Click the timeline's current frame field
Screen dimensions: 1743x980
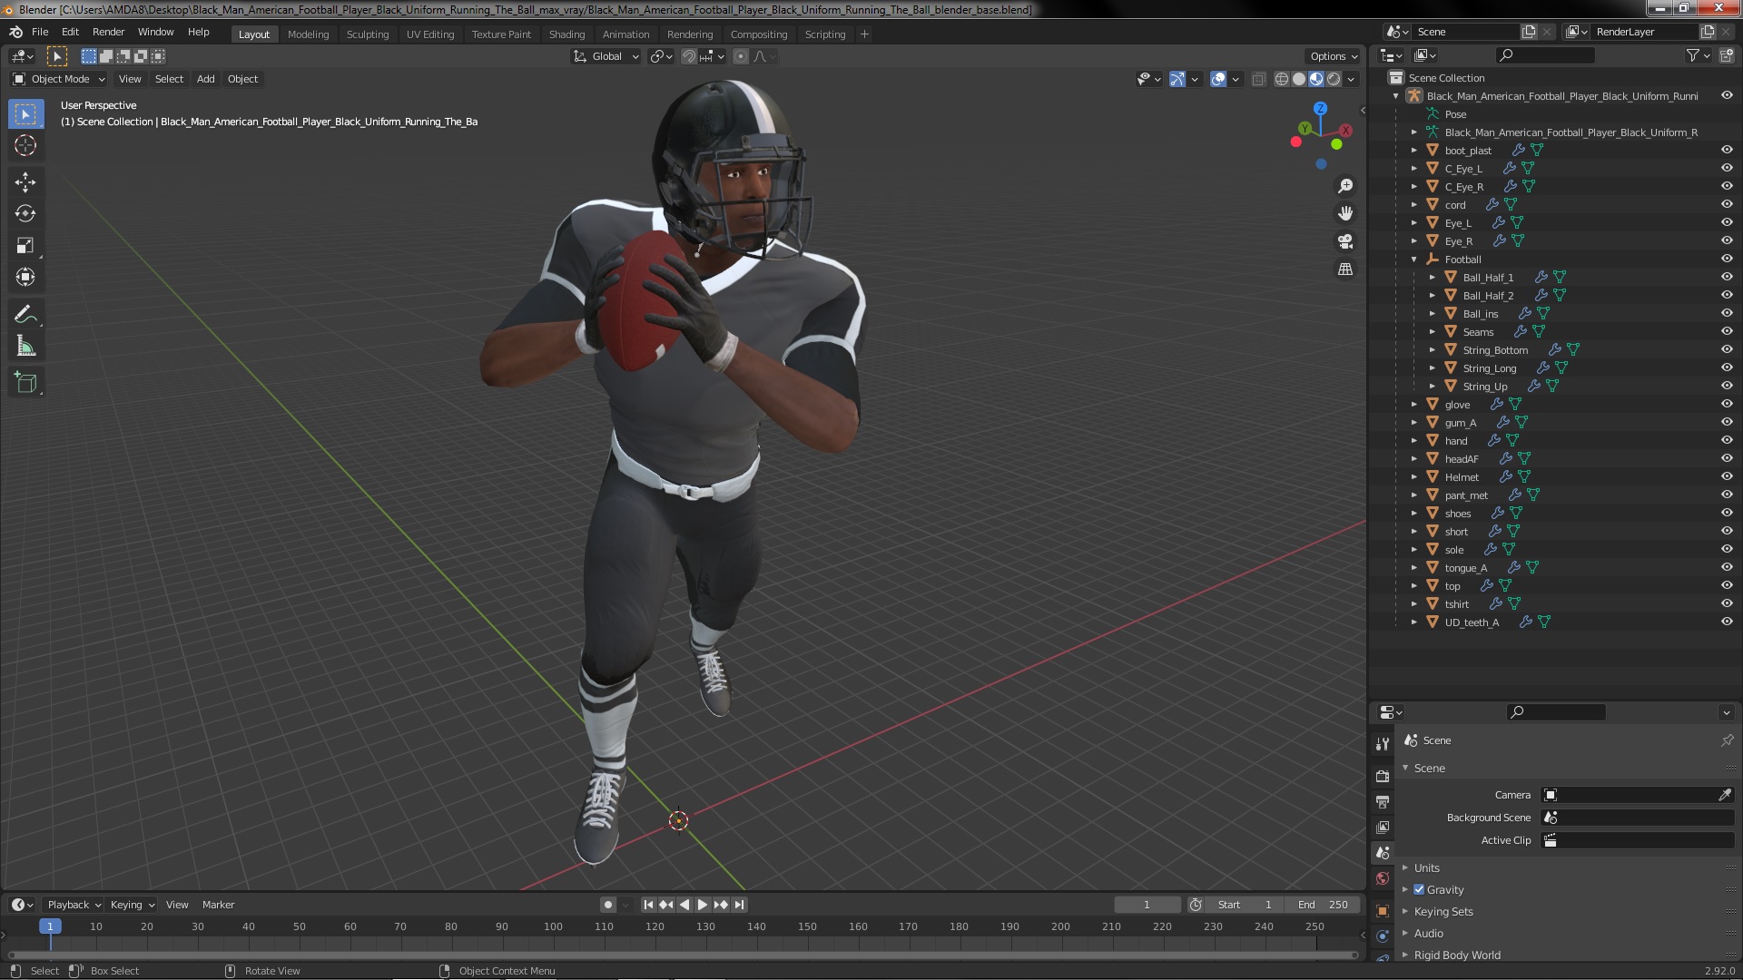click(1147, 905)
